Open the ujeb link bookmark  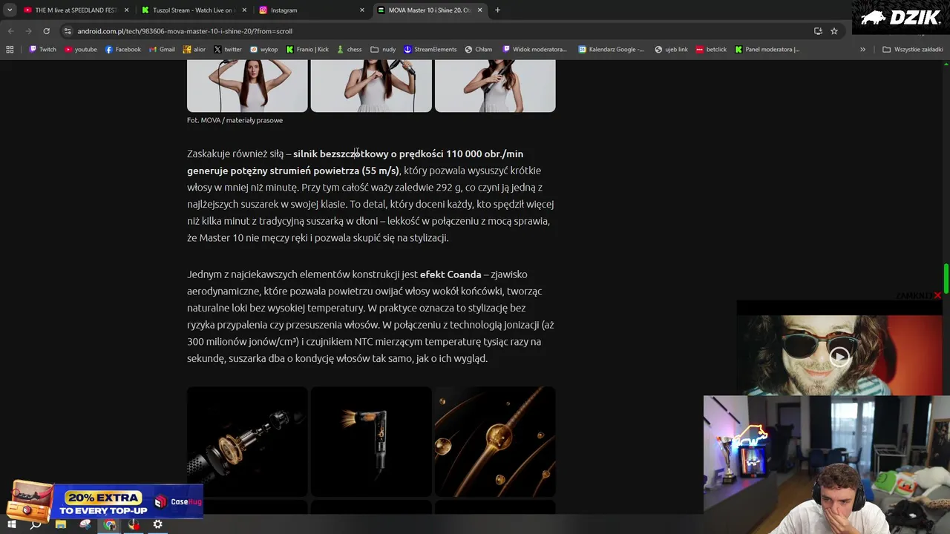pyautogui.click(x=671, y=50)
